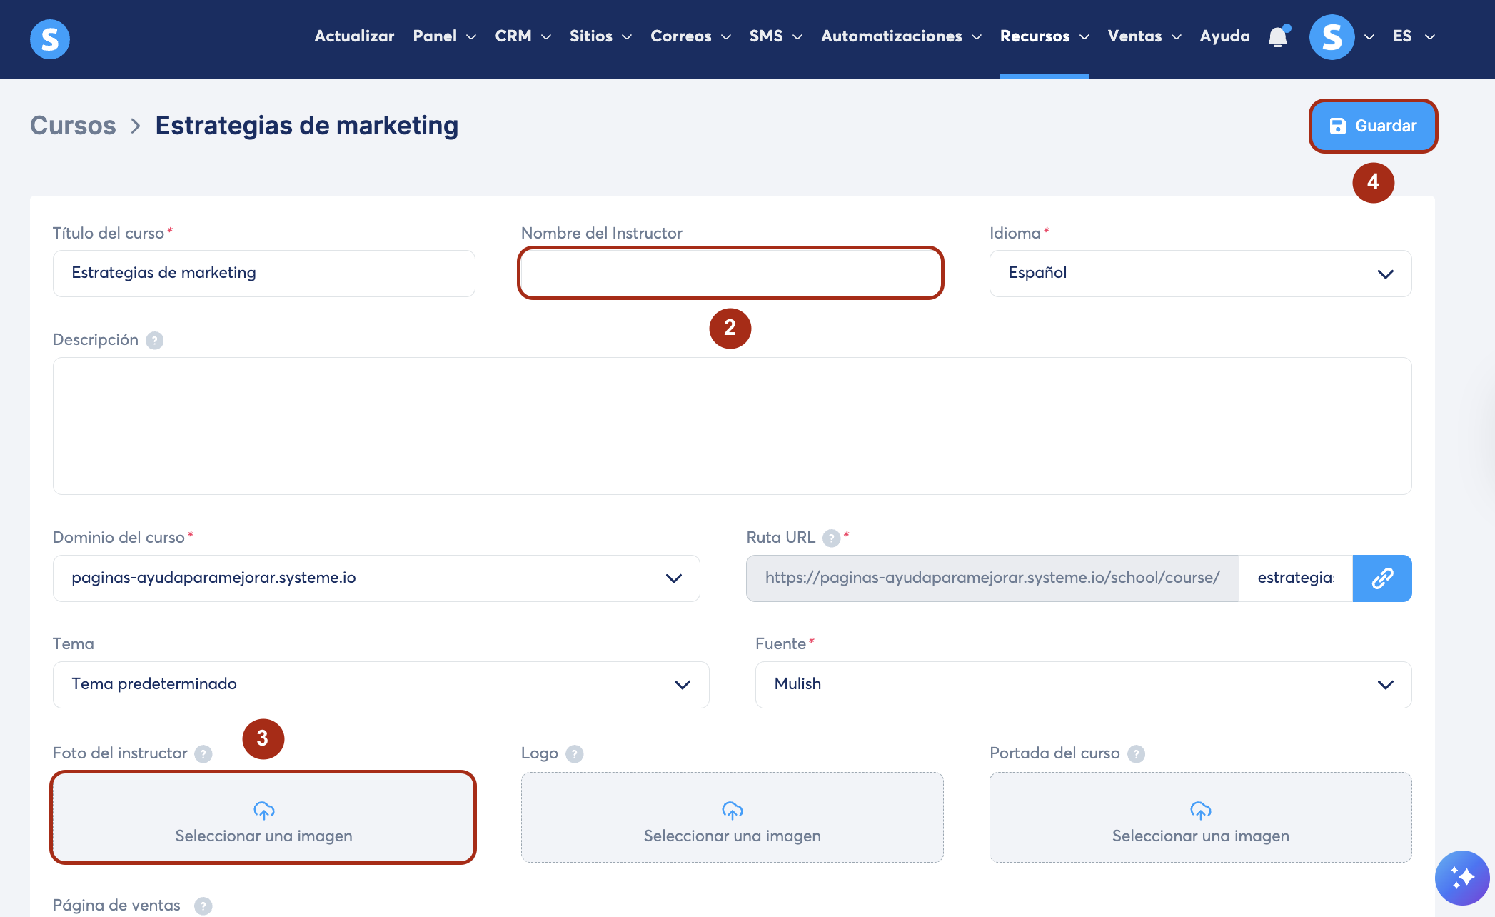Open the Tema predeterminado dropdown

pyautogui.click(x=380, y=684)
